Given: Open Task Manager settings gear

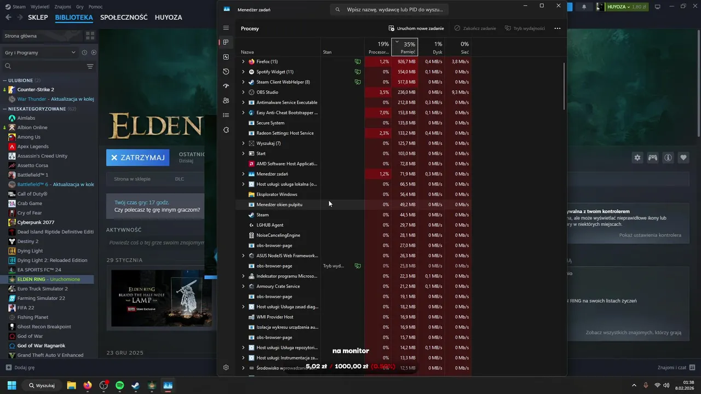Looking at the screenshot, I should pos(226,367).
